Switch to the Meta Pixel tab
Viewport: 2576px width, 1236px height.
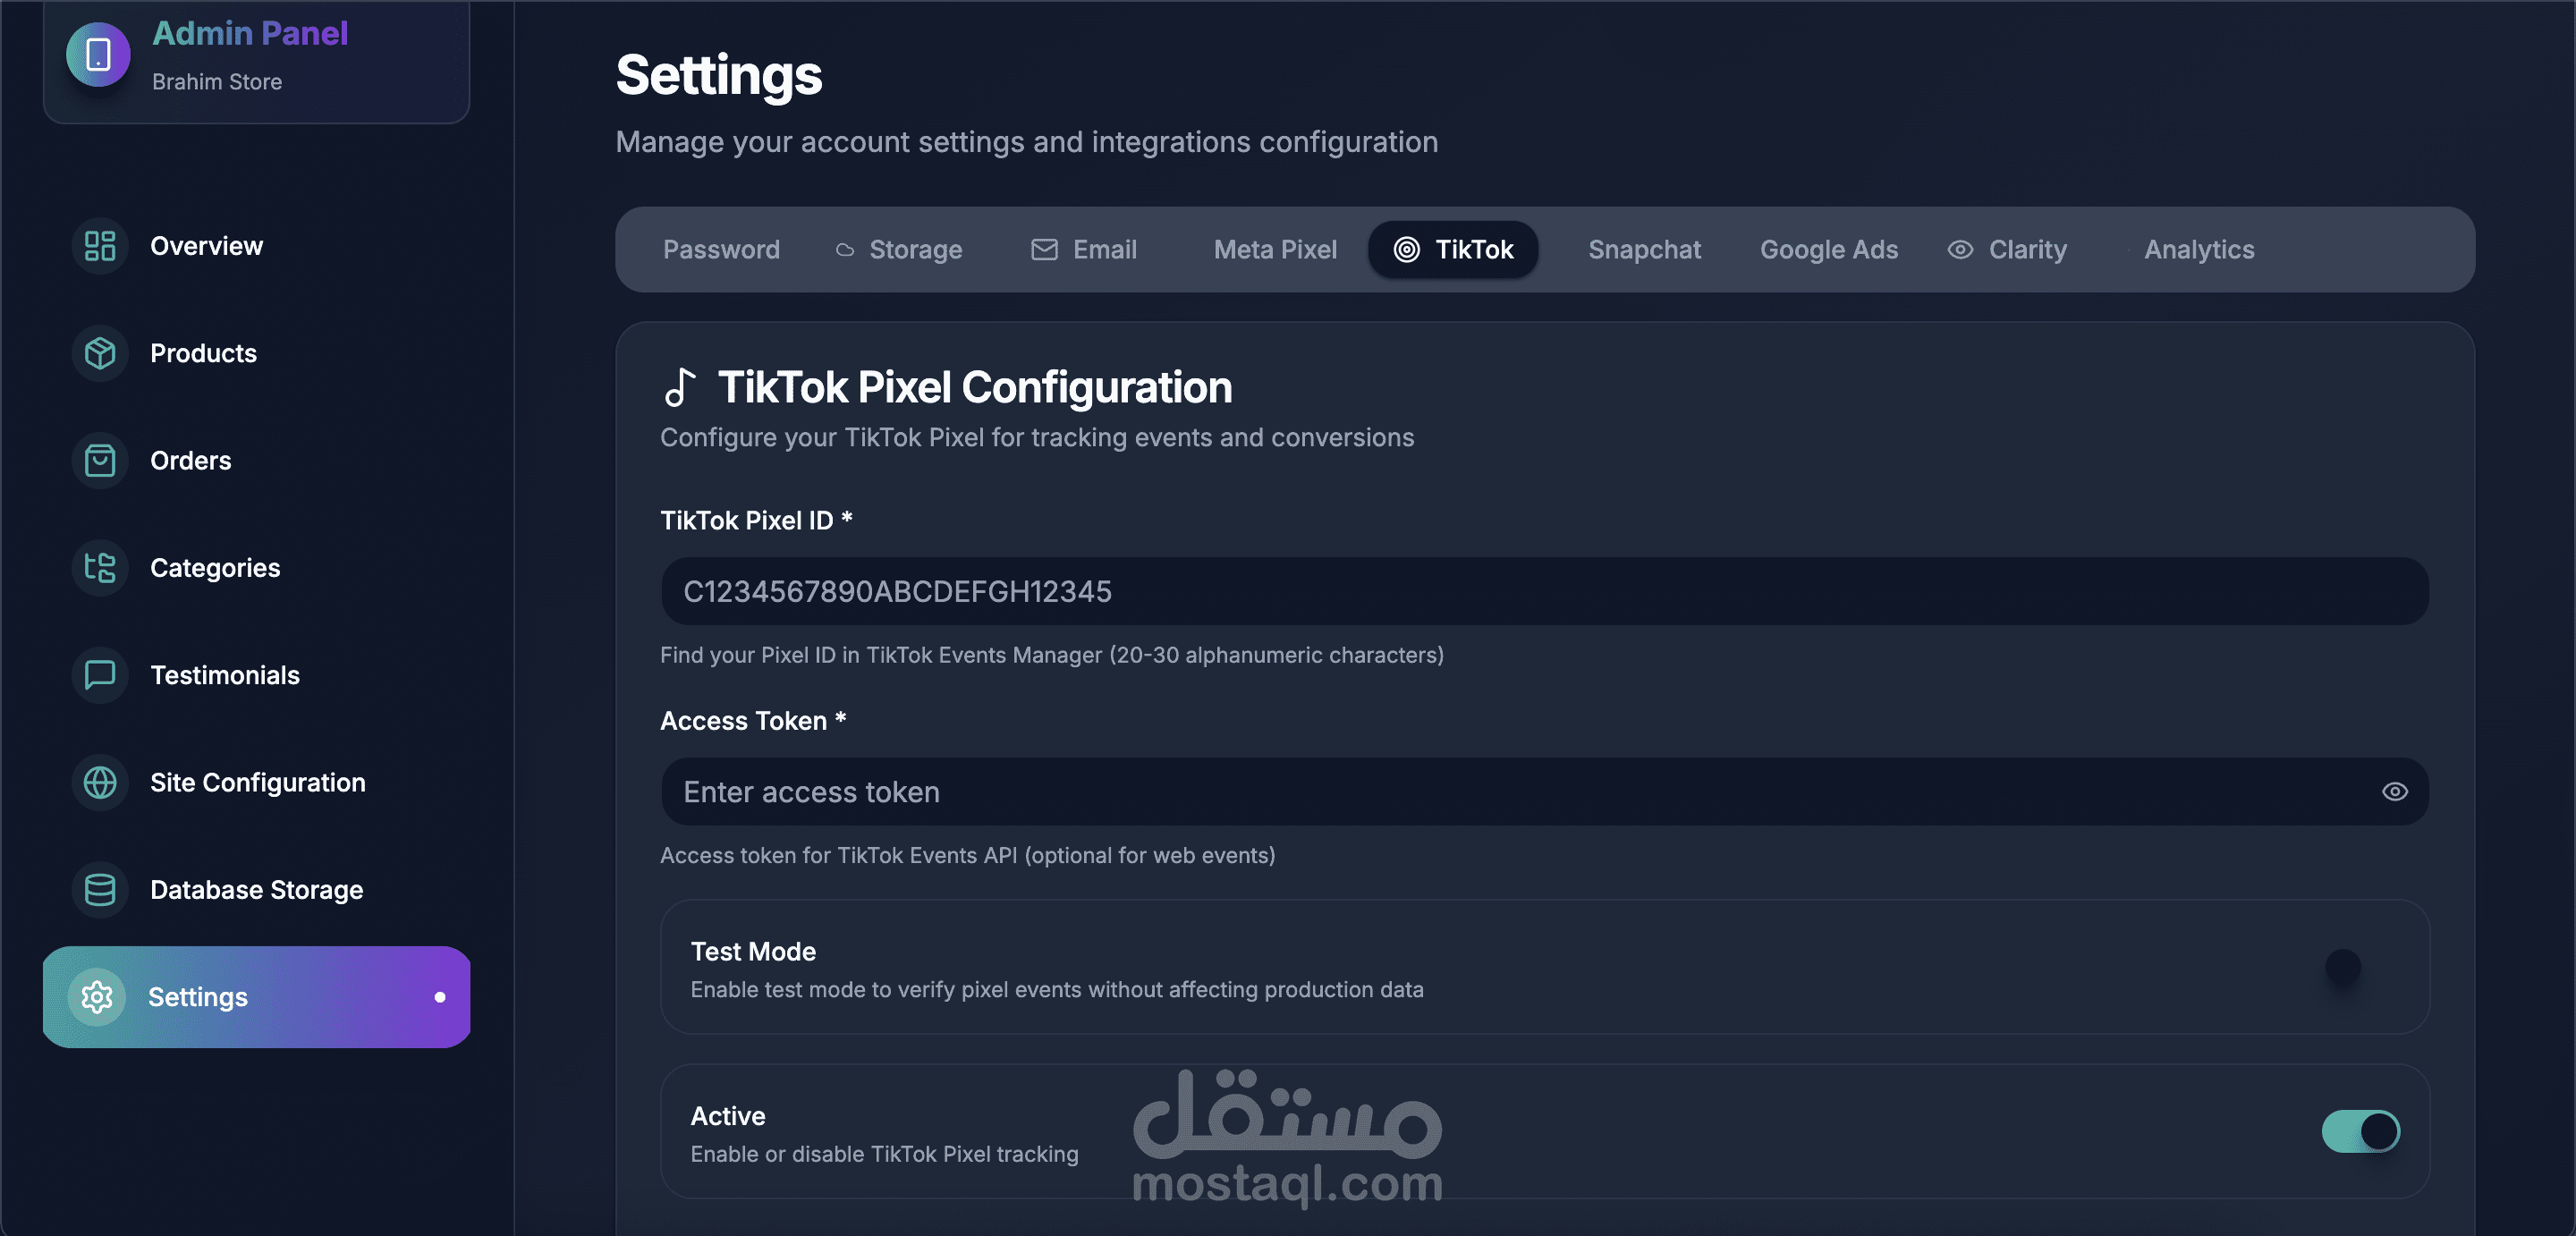click(1274, 250)
